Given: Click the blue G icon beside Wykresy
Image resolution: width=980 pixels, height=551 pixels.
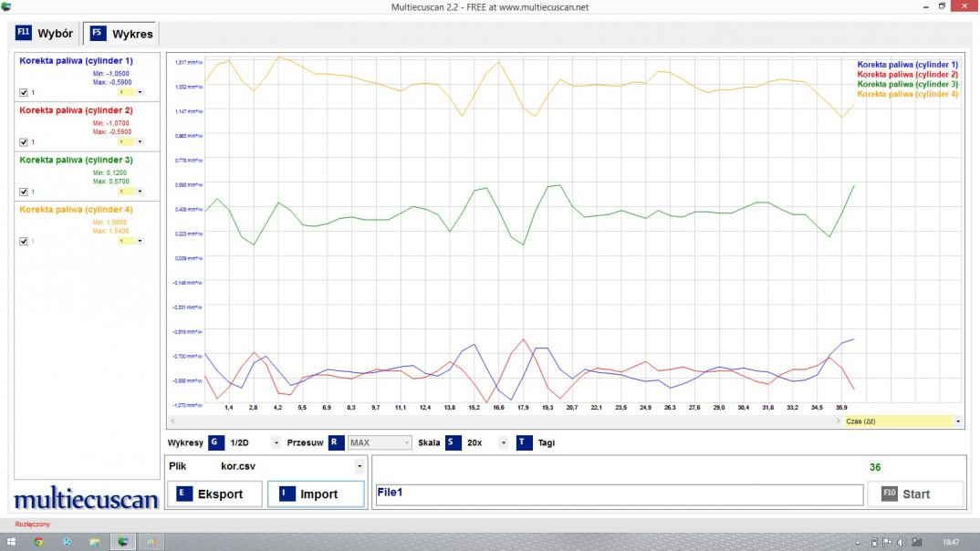Looking at the screenshot, I should (215, 442).
